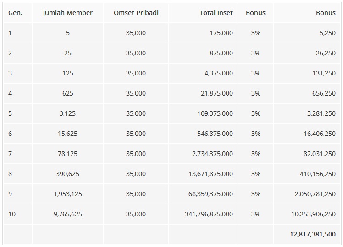Click the 1,953,125 member count cell
The height and width of the screenshot is (247, 343).
click(68, 194)
